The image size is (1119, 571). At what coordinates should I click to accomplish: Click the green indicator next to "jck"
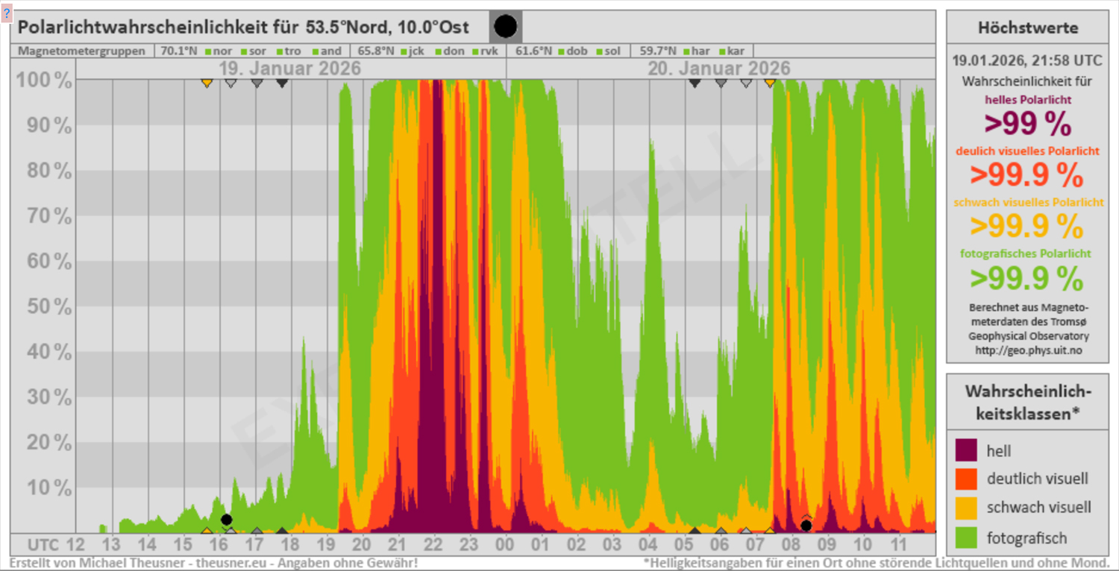tap(404, 51)
